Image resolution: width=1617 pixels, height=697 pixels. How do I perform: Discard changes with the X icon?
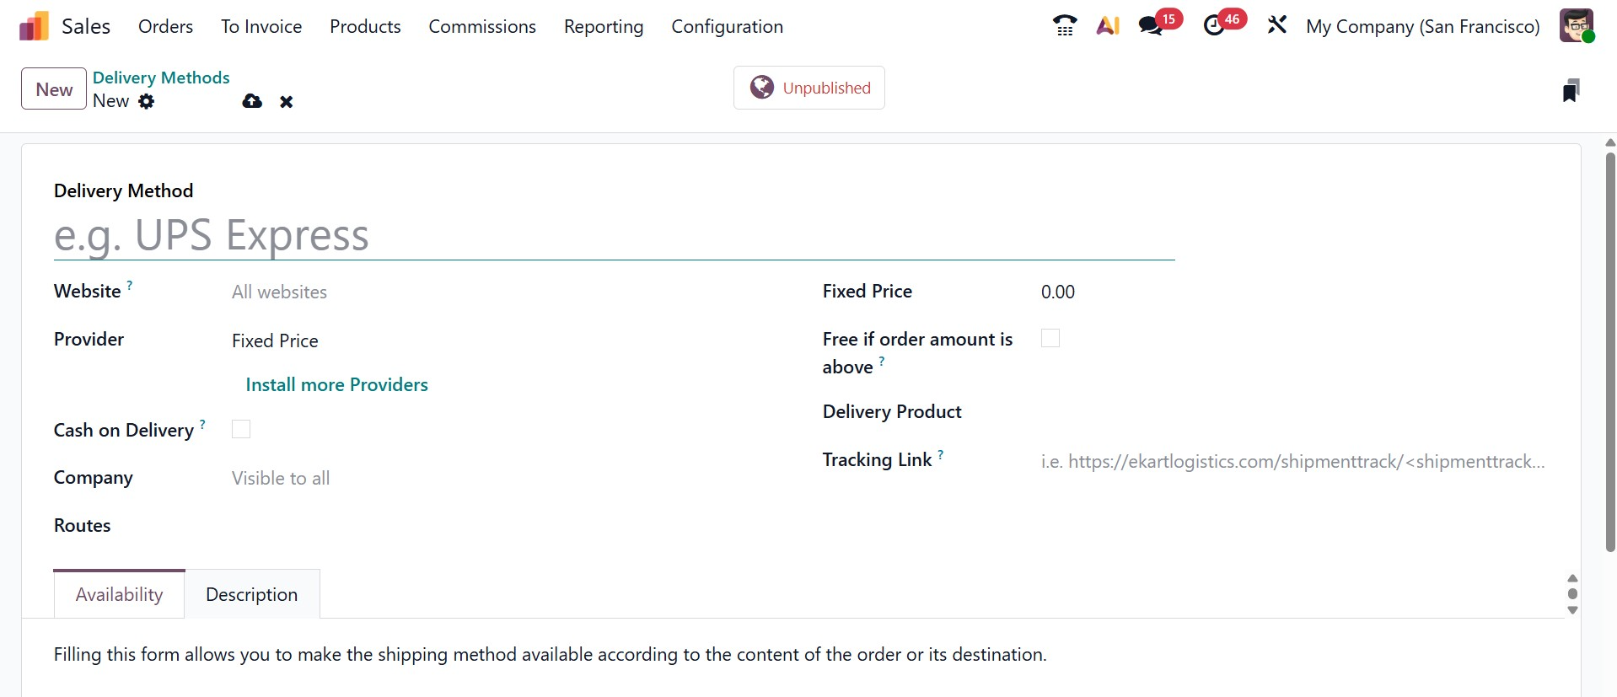(x=287, y=102)
